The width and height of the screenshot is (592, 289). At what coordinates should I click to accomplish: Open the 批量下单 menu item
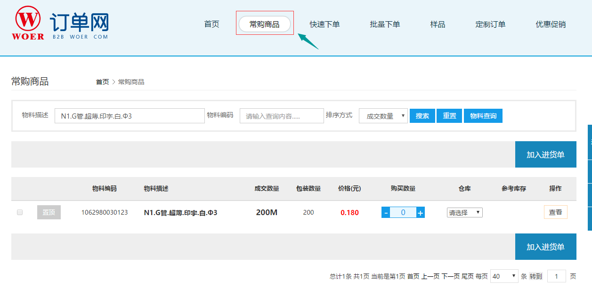385,24
